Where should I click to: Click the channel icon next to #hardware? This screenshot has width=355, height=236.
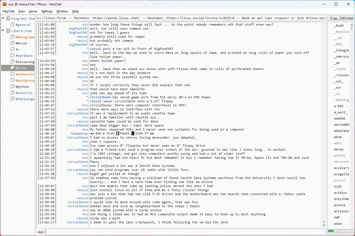click(x=12, y=56)
